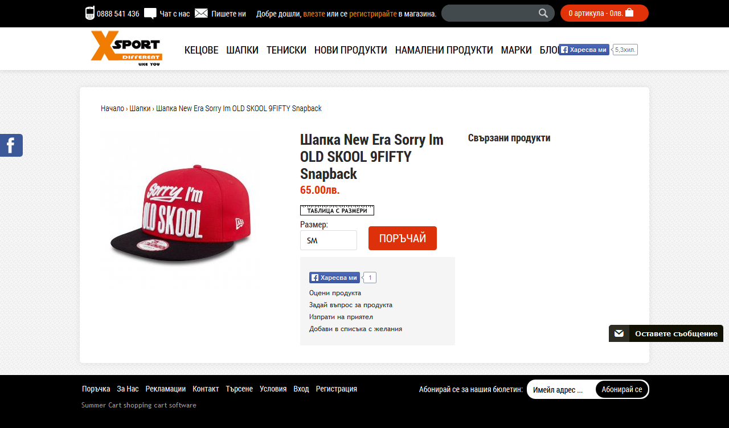The image size is (729, 428).
Task: Open the КЕЦОВЕ menu
Action: click(x=202, y=50)
